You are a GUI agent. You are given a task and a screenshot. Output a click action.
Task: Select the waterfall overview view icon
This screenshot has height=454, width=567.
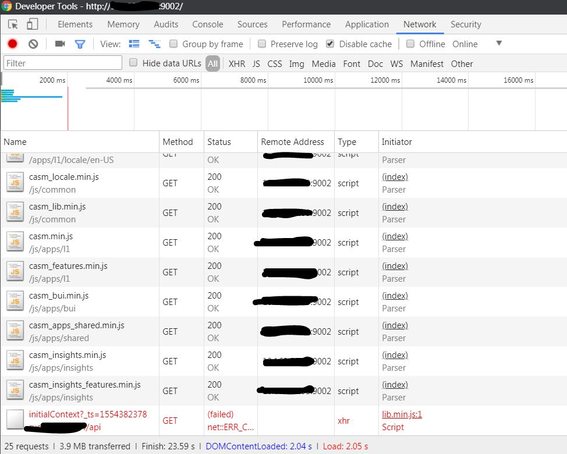click(x=154, y=44)
